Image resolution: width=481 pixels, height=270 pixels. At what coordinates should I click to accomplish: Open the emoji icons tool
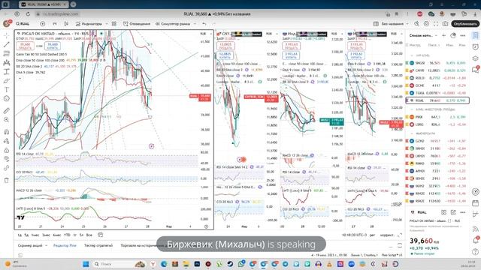[7, 98]
